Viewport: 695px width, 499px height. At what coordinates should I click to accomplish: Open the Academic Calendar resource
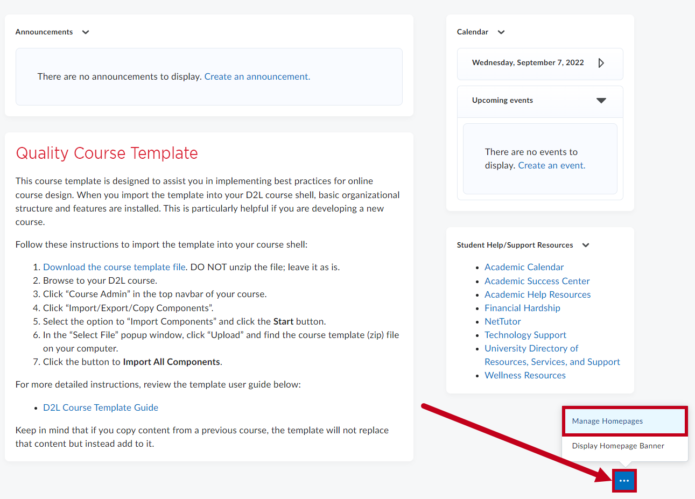pos(524,267)
